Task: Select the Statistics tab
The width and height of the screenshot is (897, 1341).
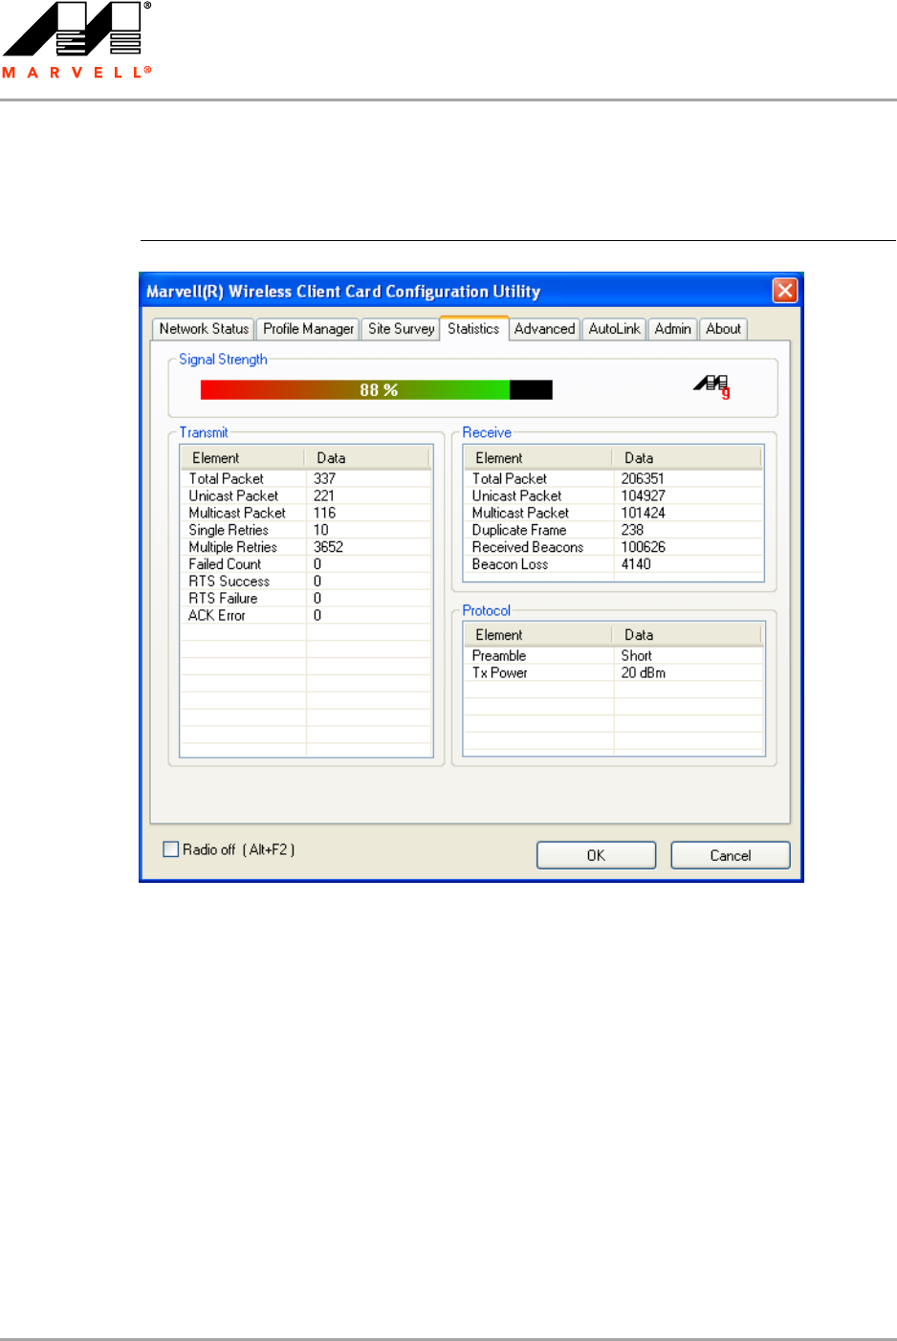Action: tap(473, 328)
